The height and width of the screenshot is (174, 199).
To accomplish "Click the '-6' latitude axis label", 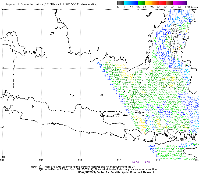I will point(2,97).
